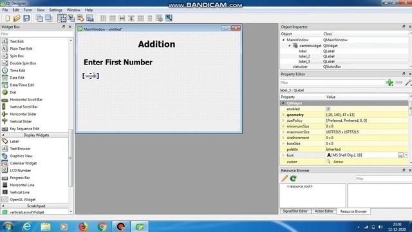This screenshot has height=232, width=412.
Task: Click the New Form toolbar icon
Action: click(x=7, y=18)
